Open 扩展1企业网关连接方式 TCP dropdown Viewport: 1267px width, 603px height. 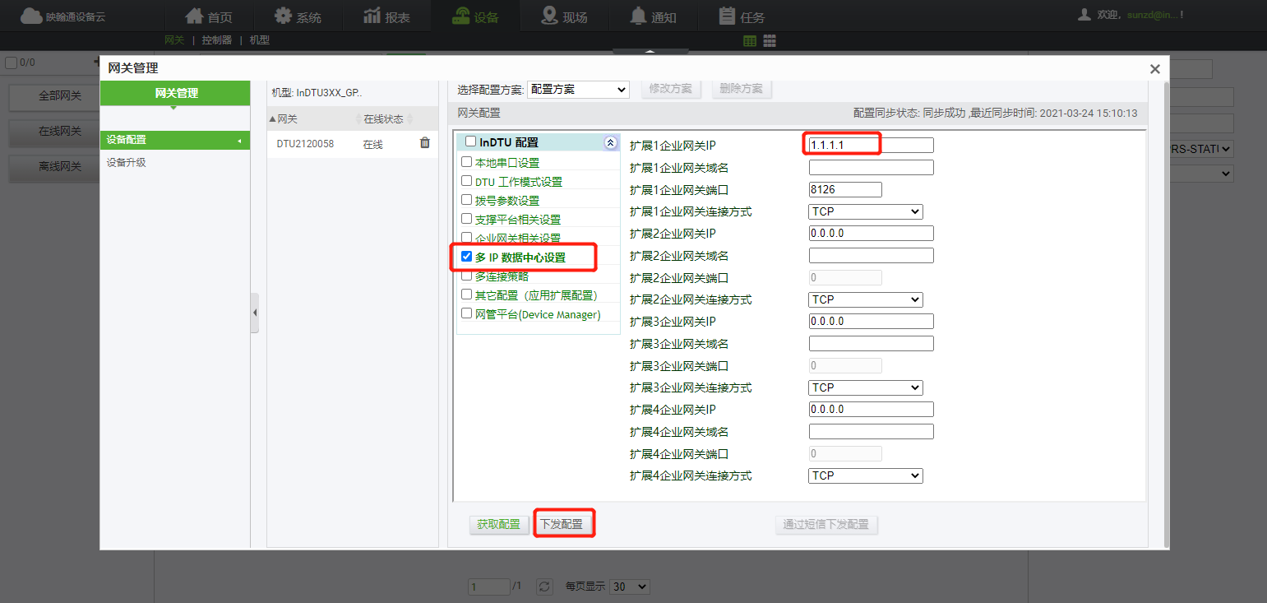click(x=866, y=211)
